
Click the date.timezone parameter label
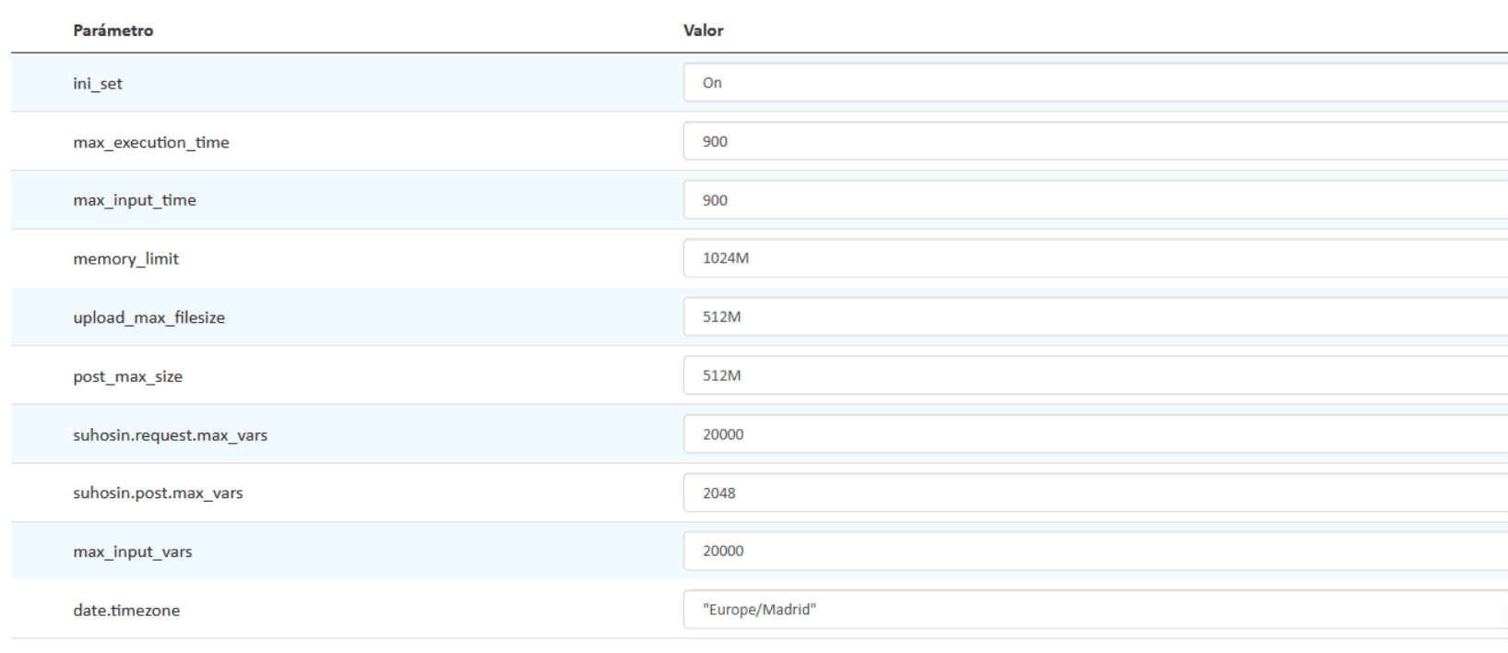pyautogui.click(x=126, y=611)
